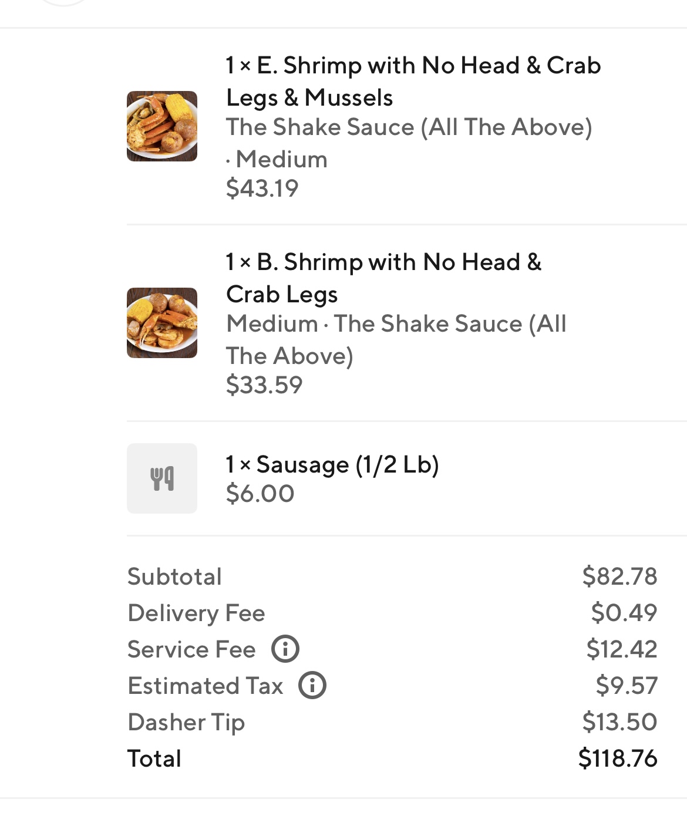Viewport: 687px width, 816px height.
Task: Open the B. Shrimp Crab Legs photo
Action: [162, 323]
